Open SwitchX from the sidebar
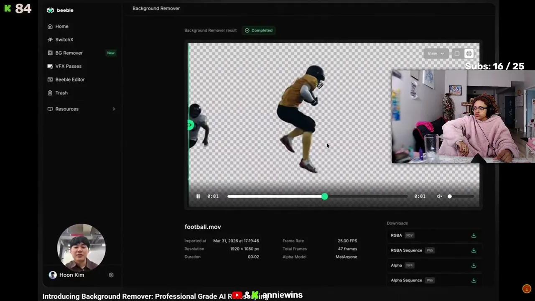 (64, 40)
